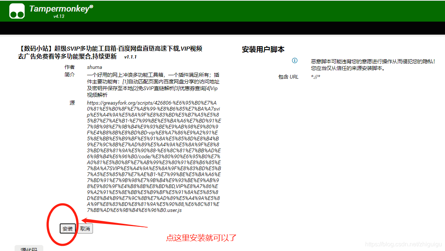Click the Tampermonkey title text

coord(61,9)
